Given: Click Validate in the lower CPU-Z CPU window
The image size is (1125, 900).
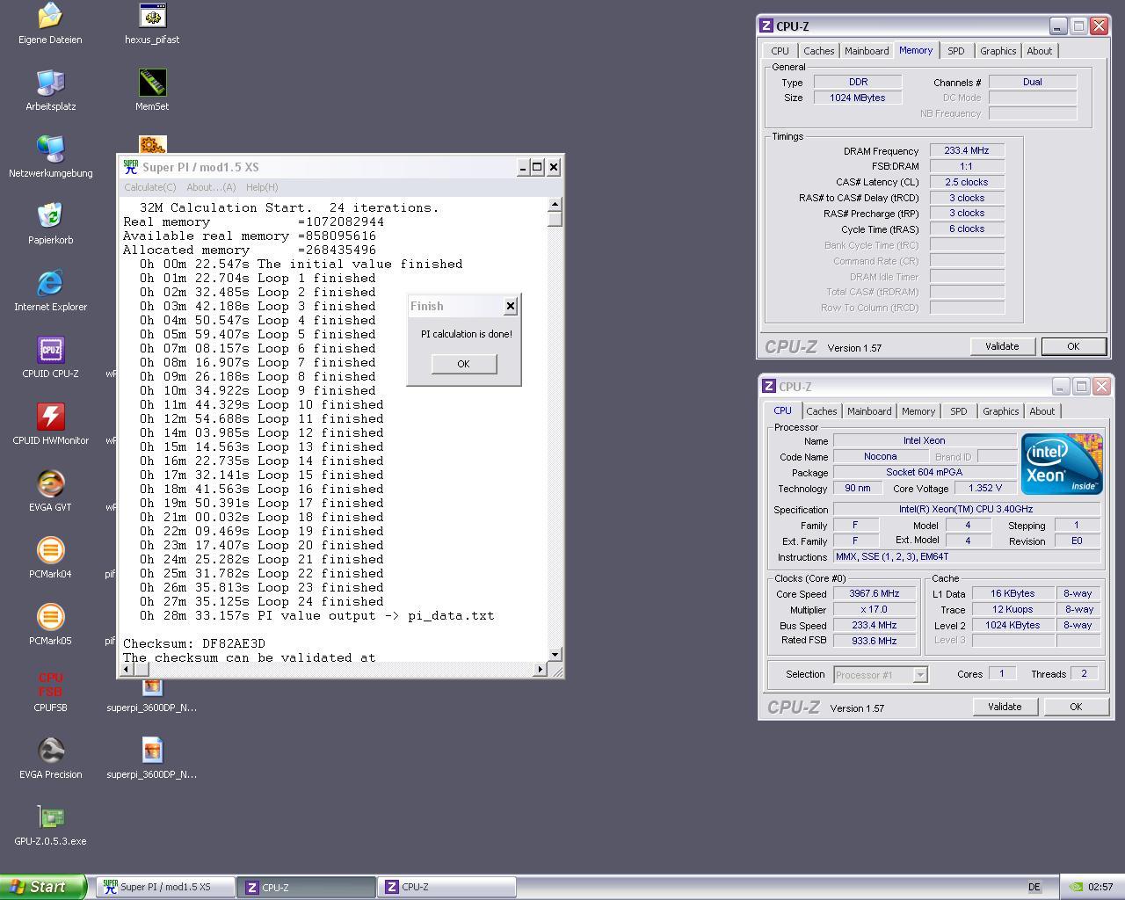Looking at the screenshot, I should coord(1005,707).
